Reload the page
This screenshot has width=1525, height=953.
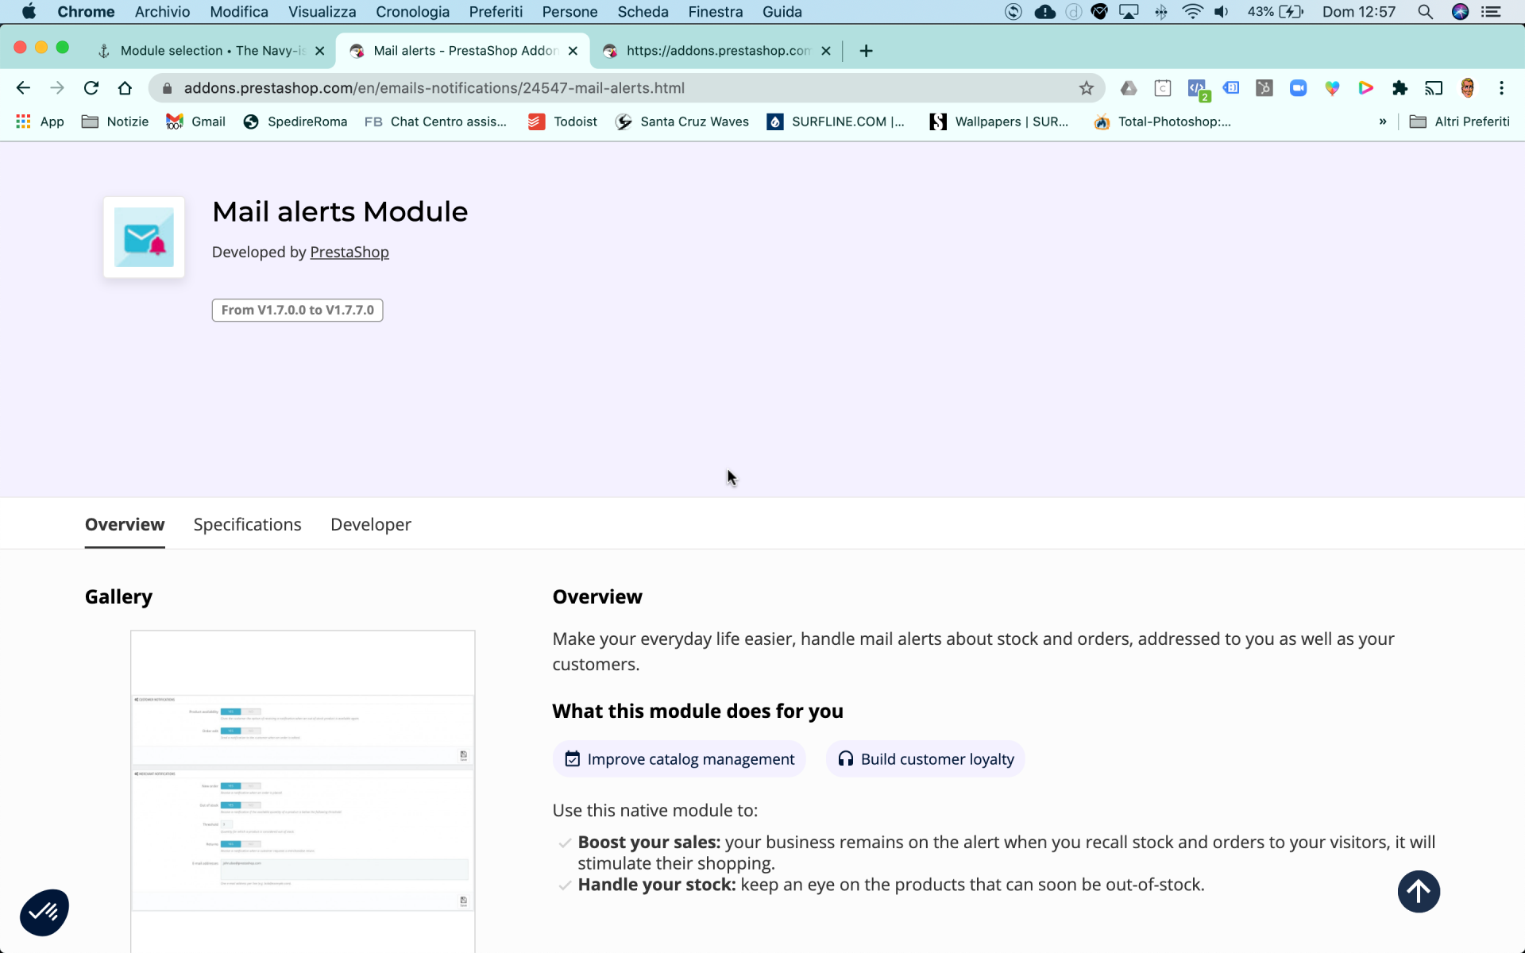coord(91,88)
